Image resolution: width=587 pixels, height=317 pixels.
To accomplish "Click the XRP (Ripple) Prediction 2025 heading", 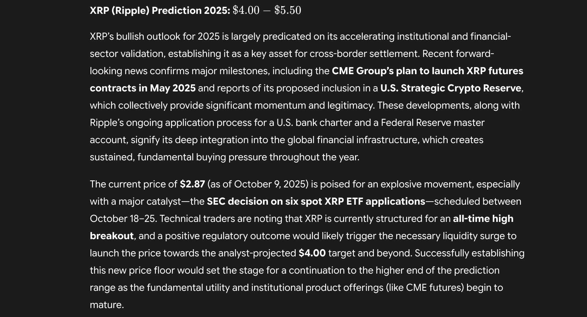I will coord(160,10).
